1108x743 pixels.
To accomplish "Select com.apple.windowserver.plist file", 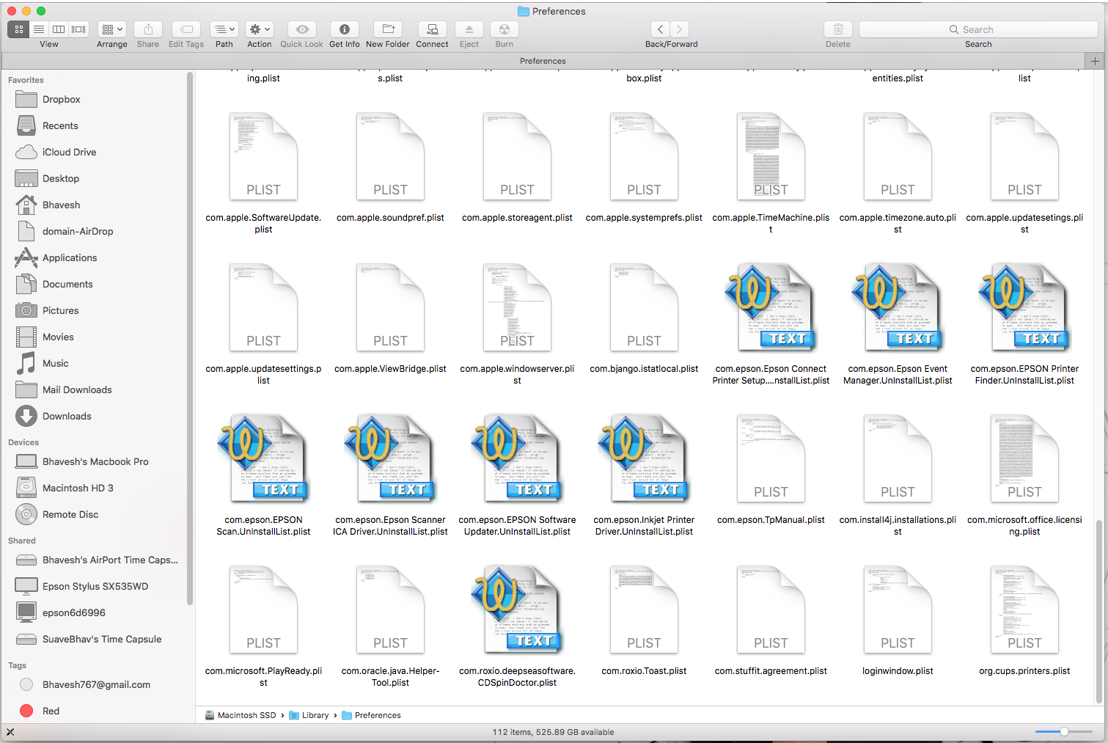I will tap(517, 308).
